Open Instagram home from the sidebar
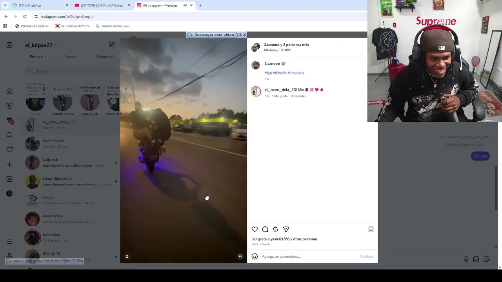The width and height of the screenshot is (502, 282). (9, 91)
